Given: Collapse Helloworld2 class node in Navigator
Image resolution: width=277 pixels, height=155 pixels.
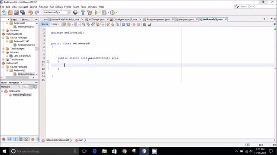Looking at the screenshot, I should [x=2, y=91].
